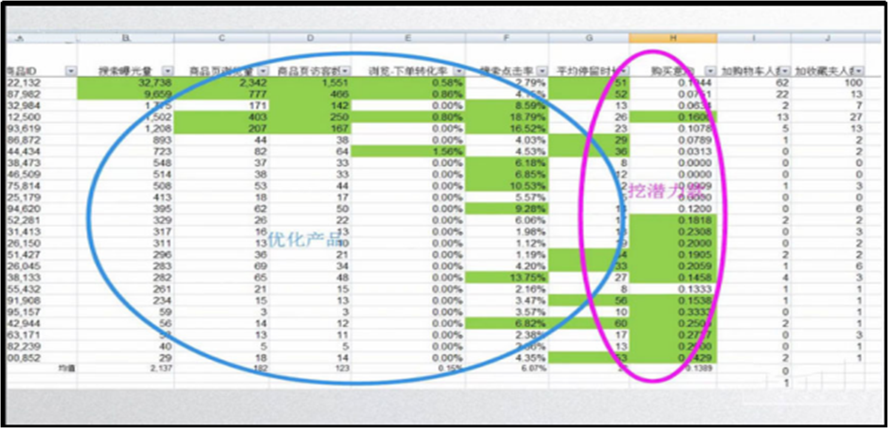Click the column E header letter
Screen dimensions: 888x428
pos(408,38)
